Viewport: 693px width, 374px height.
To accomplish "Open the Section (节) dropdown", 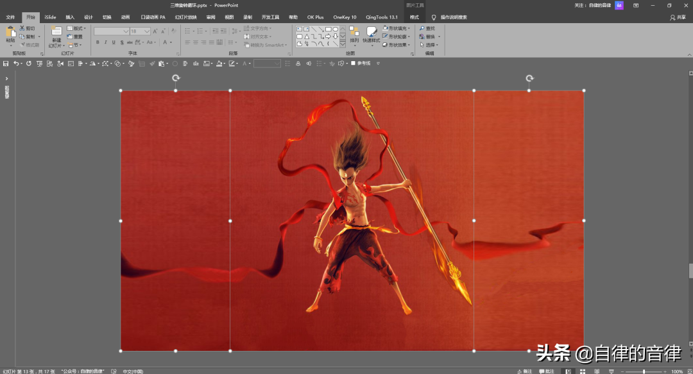I will coord(75,45).
